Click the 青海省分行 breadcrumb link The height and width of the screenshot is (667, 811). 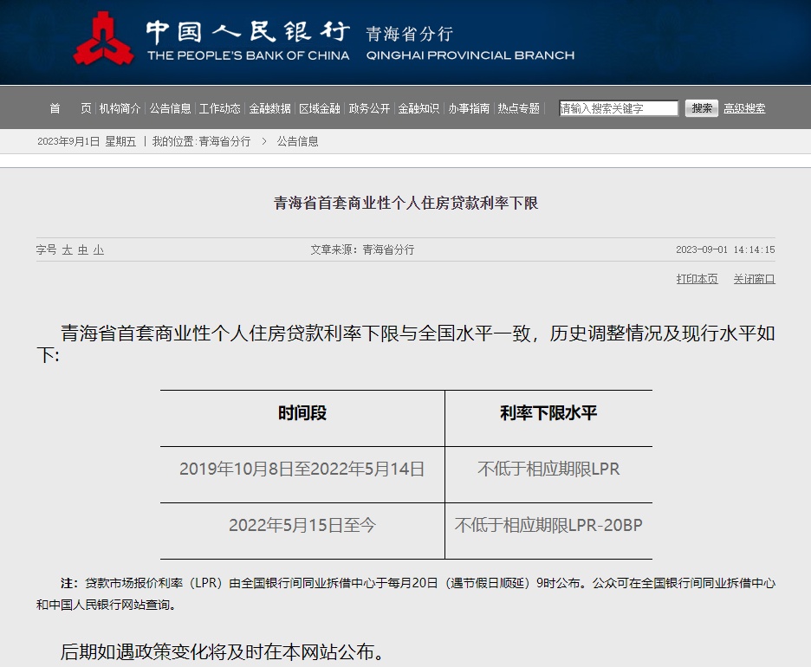click(x=224, y=141)
